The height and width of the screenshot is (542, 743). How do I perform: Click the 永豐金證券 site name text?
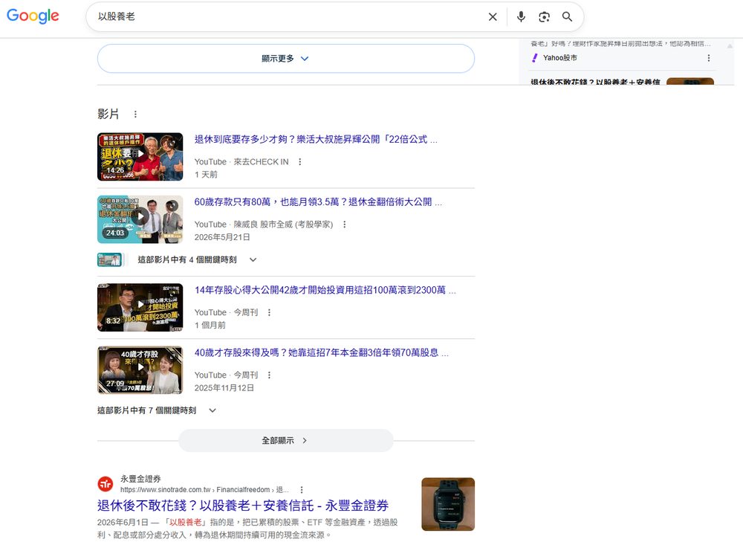click(x=140, y=479)
